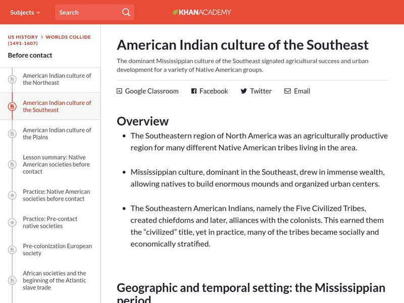This screenshot has height=303, width=404.
Task: Go to the Worlds Collide breadcrumb link
Action: click(x=68, y=37)
